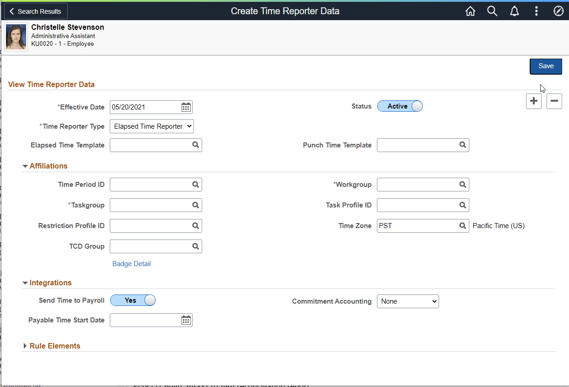Open the Workgroup lookup magnifier
The height and width of the screenshot is (387, 569).
(462, 184)
